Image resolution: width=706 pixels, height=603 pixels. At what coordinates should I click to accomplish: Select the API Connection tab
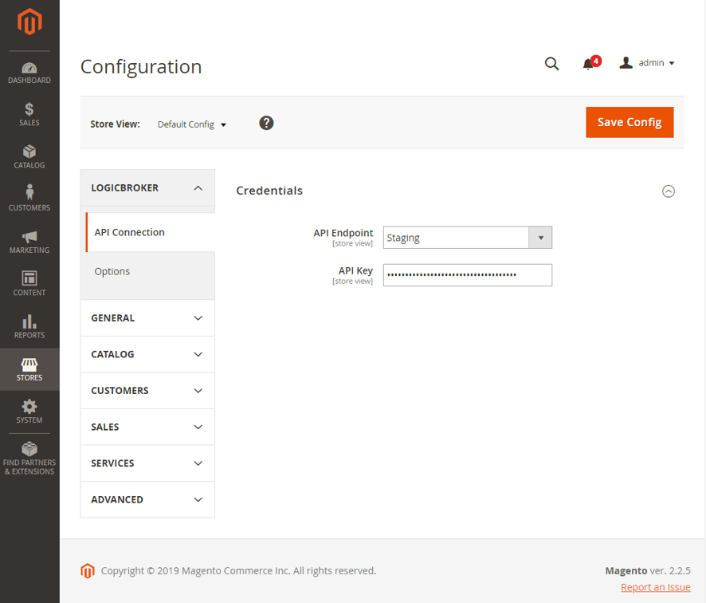click(129, 232)
